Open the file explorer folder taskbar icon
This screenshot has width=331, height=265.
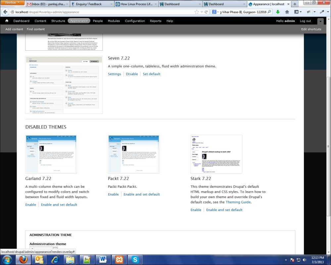[70, 259]
